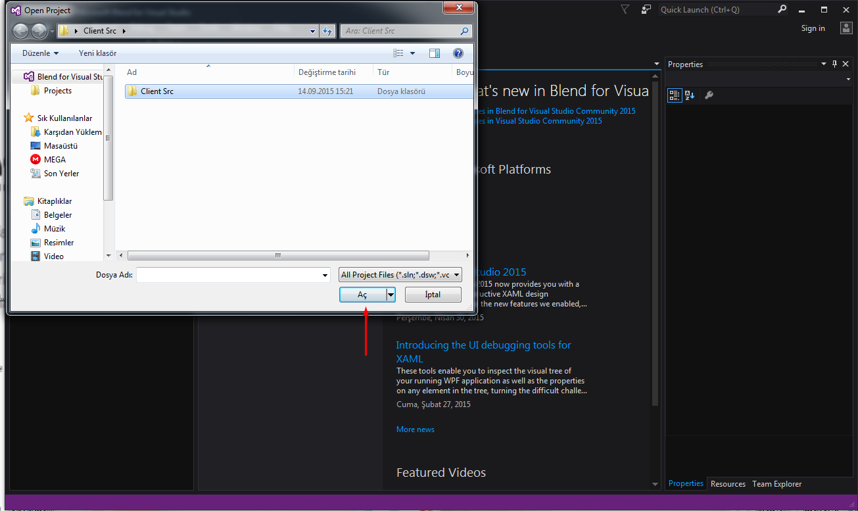The image size is (858, 511).
Task: Click the account avatar icon next to Sign in
Action: coord(846,28)
